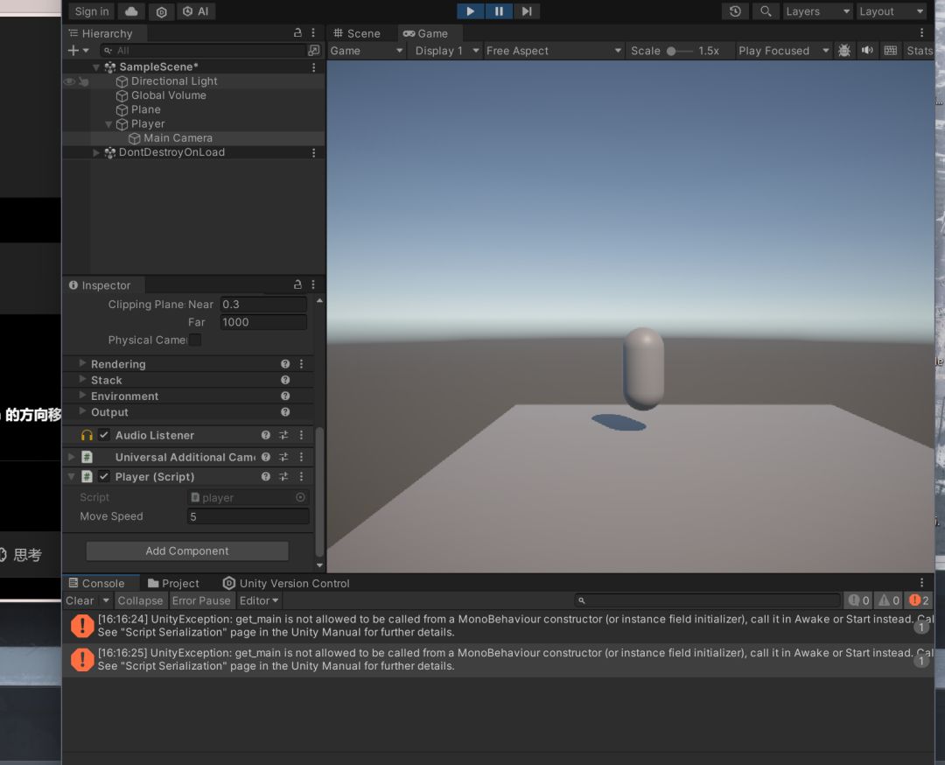Open the Game view mode dropdown
The image size is (945, 765).
tap(367, 51)
